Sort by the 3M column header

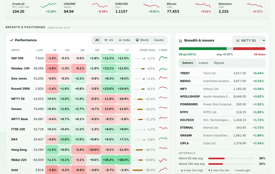97,50
